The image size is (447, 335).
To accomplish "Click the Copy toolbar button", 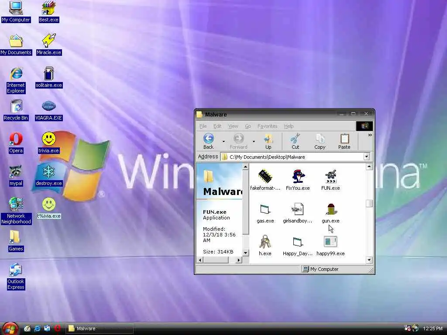I will pyautogui.click(x=320, y=141).
